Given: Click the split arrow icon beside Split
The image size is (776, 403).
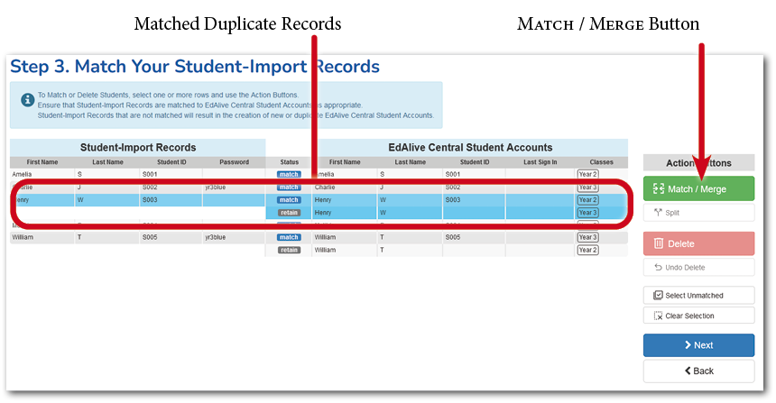Looking at the screenshot, I should (x=658, y=213).
